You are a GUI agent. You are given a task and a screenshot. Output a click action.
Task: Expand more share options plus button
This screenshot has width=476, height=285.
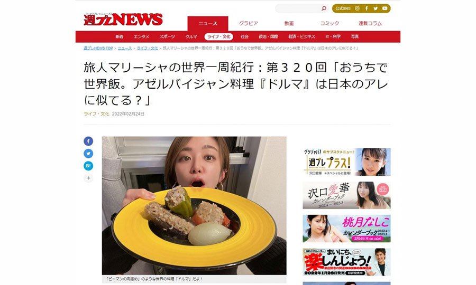pos(88,178)
